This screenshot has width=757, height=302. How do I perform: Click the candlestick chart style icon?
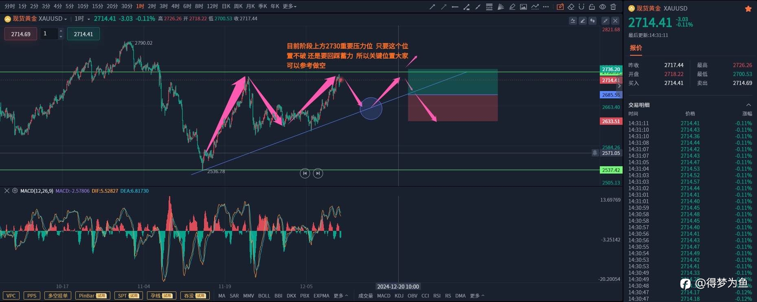(592, 20)
